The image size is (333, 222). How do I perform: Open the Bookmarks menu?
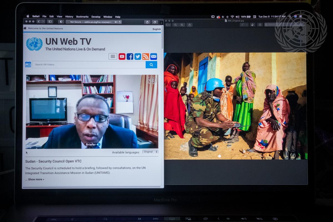(x=82, y=17)
